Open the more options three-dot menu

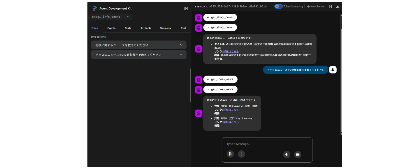[241, 154]
